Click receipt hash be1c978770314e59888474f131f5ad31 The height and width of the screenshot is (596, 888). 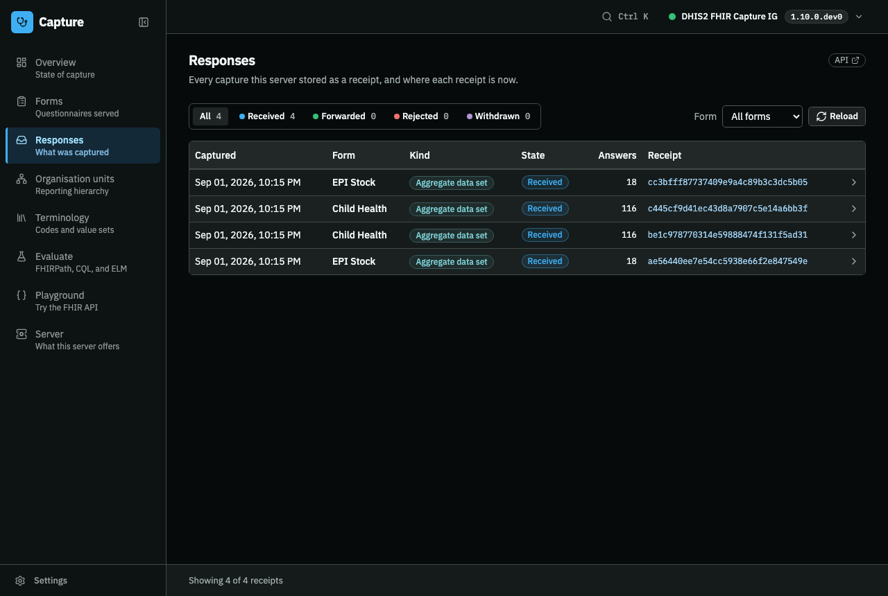point(728,235)
